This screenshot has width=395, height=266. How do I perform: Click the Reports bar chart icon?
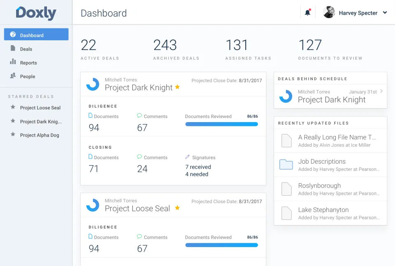(13, 61)
